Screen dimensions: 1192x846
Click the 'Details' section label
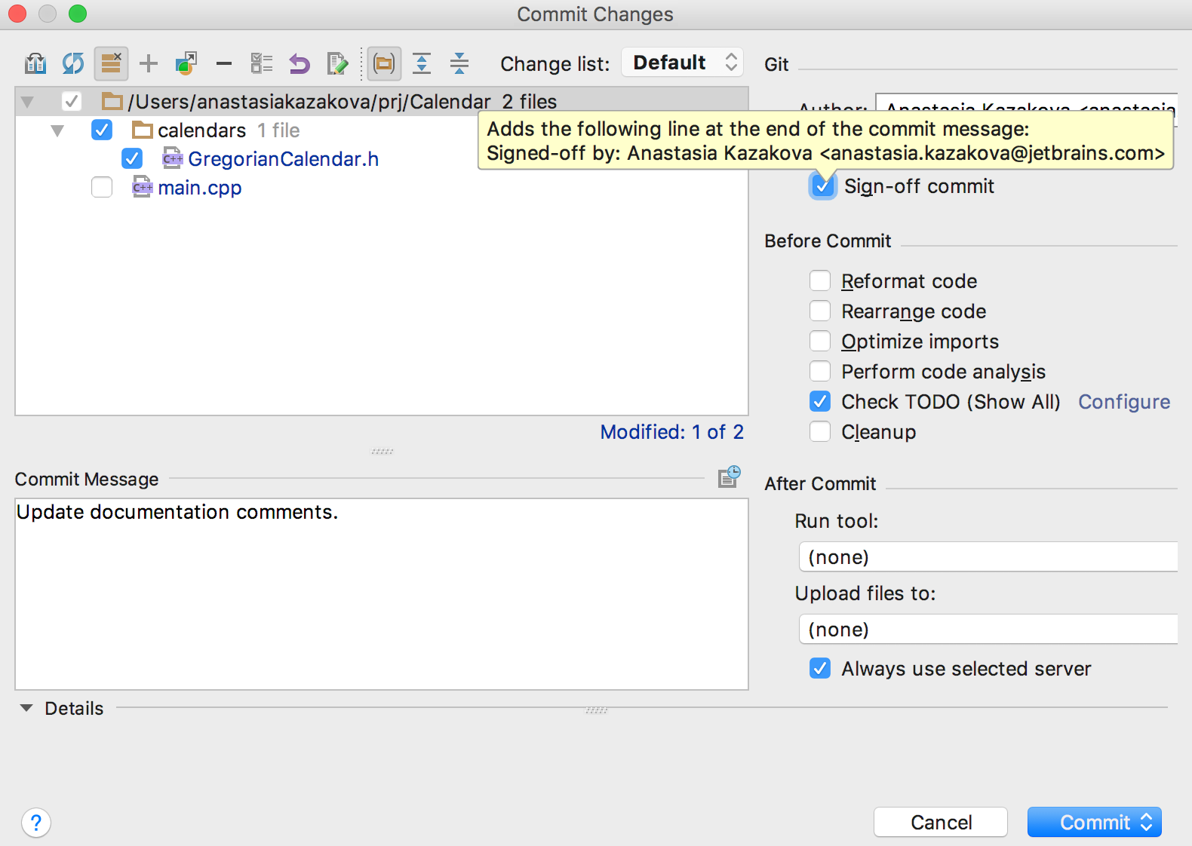(x=74, y=709)
